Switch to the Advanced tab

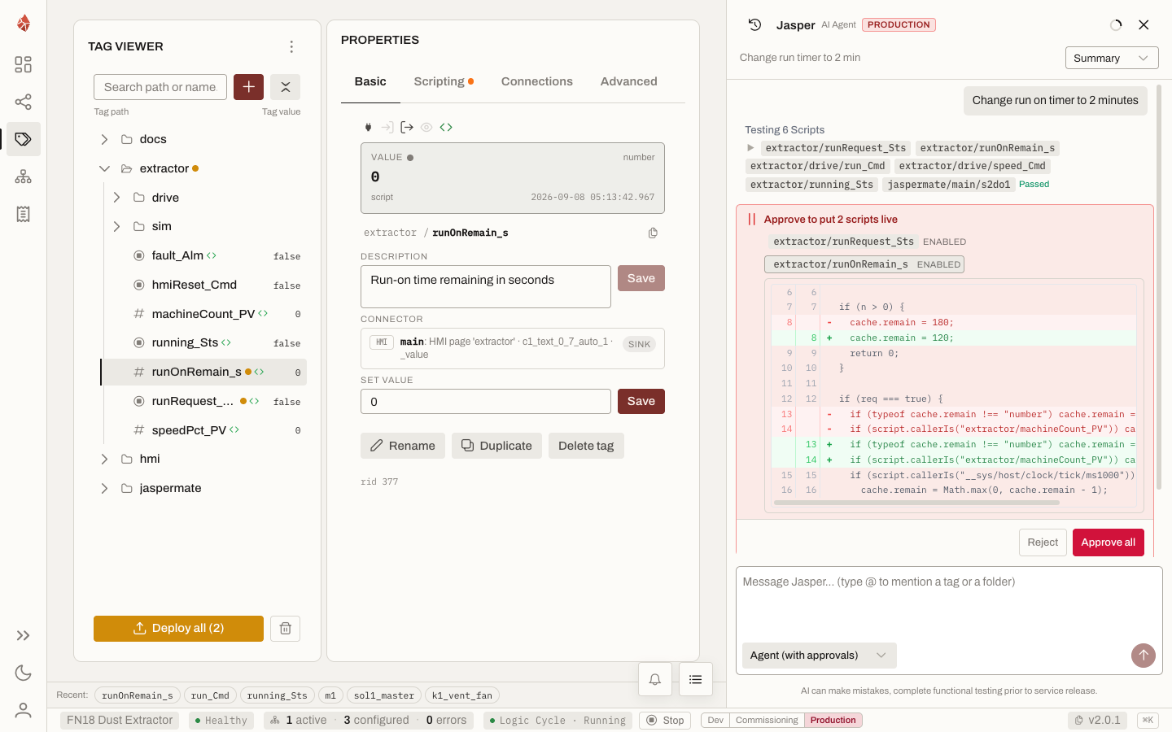click(x=629, y=81)
